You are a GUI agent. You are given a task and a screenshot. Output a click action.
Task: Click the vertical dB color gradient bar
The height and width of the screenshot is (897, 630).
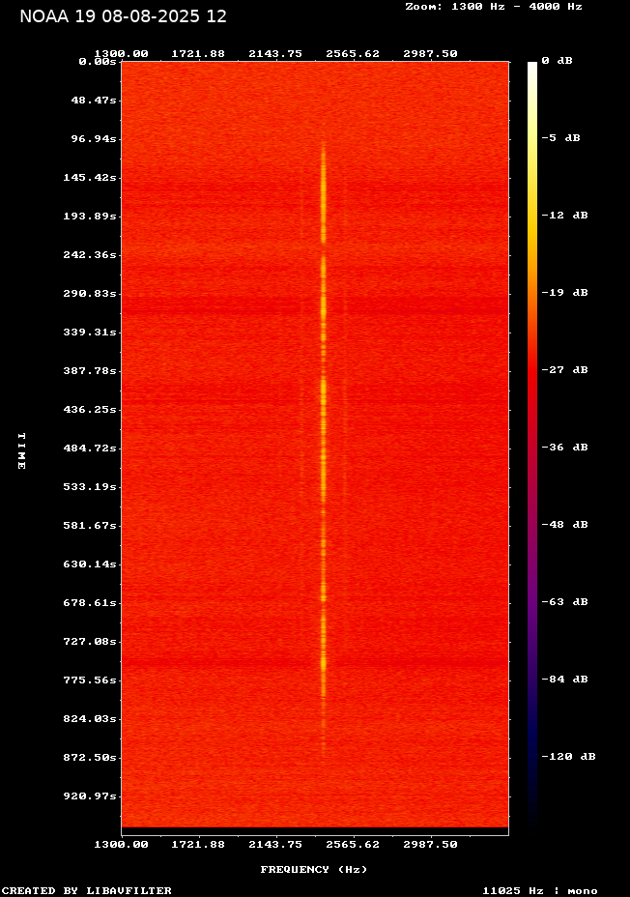(532, 445)
